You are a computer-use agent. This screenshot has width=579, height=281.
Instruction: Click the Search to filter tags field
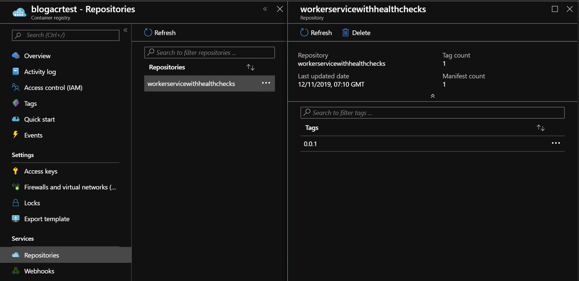point(432,113)
